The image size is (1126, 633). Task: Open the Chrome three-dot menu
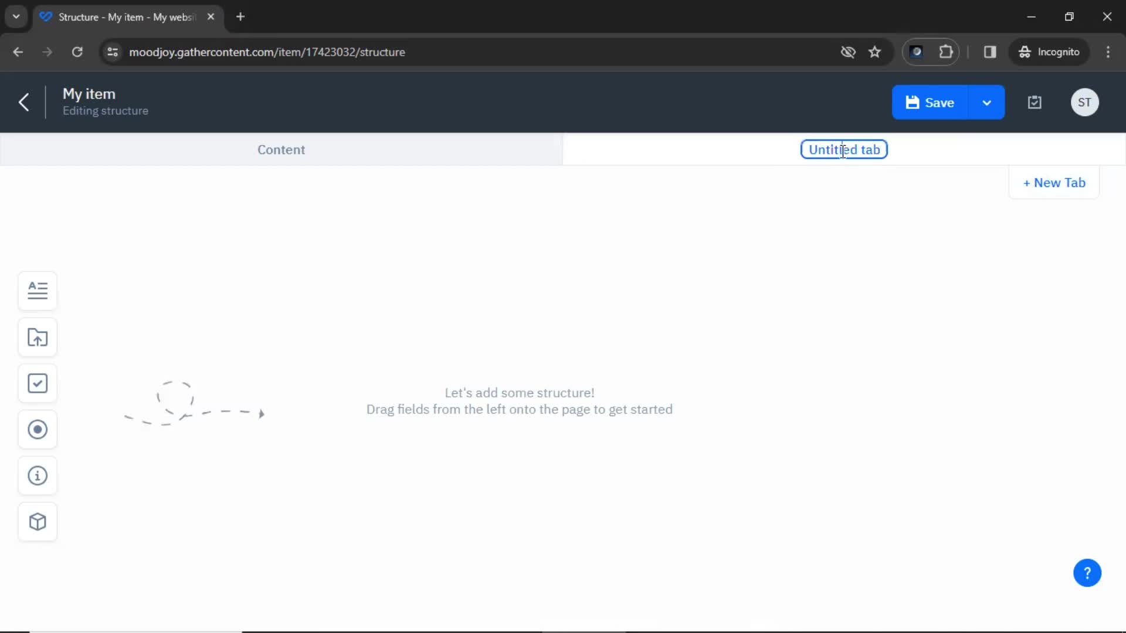(x=1108, y=52)
